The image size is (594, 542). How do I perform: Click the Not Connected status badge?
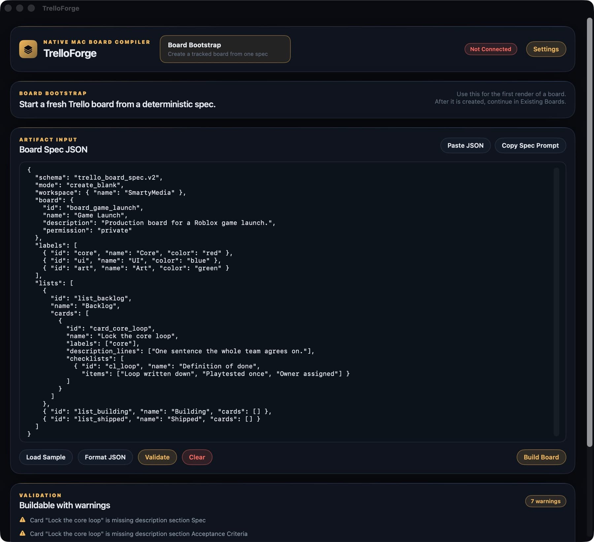[x=490, y=49]
